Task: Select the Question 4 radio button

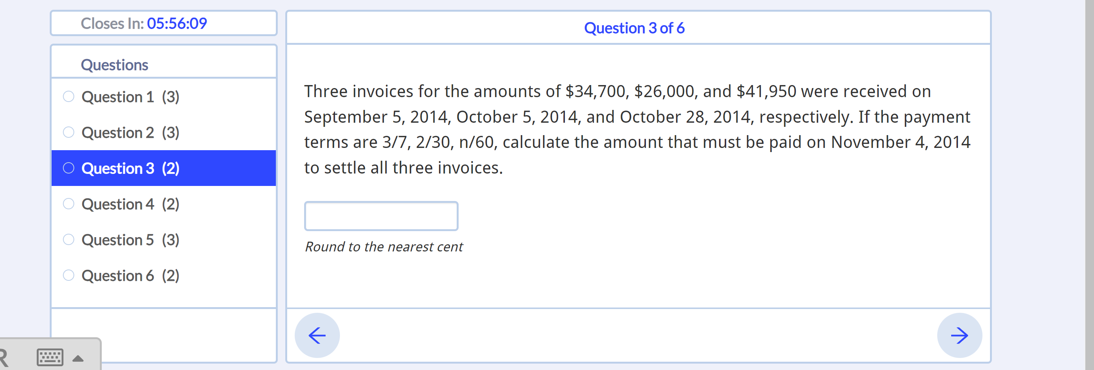Action: point(69,203)
